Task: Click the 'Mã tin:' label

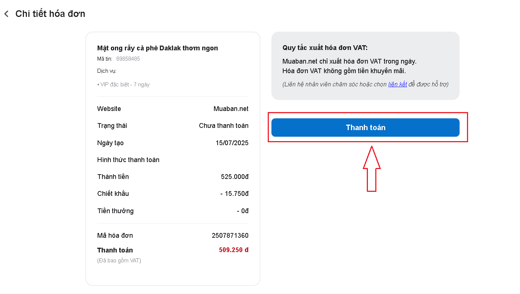Action: 105,59
